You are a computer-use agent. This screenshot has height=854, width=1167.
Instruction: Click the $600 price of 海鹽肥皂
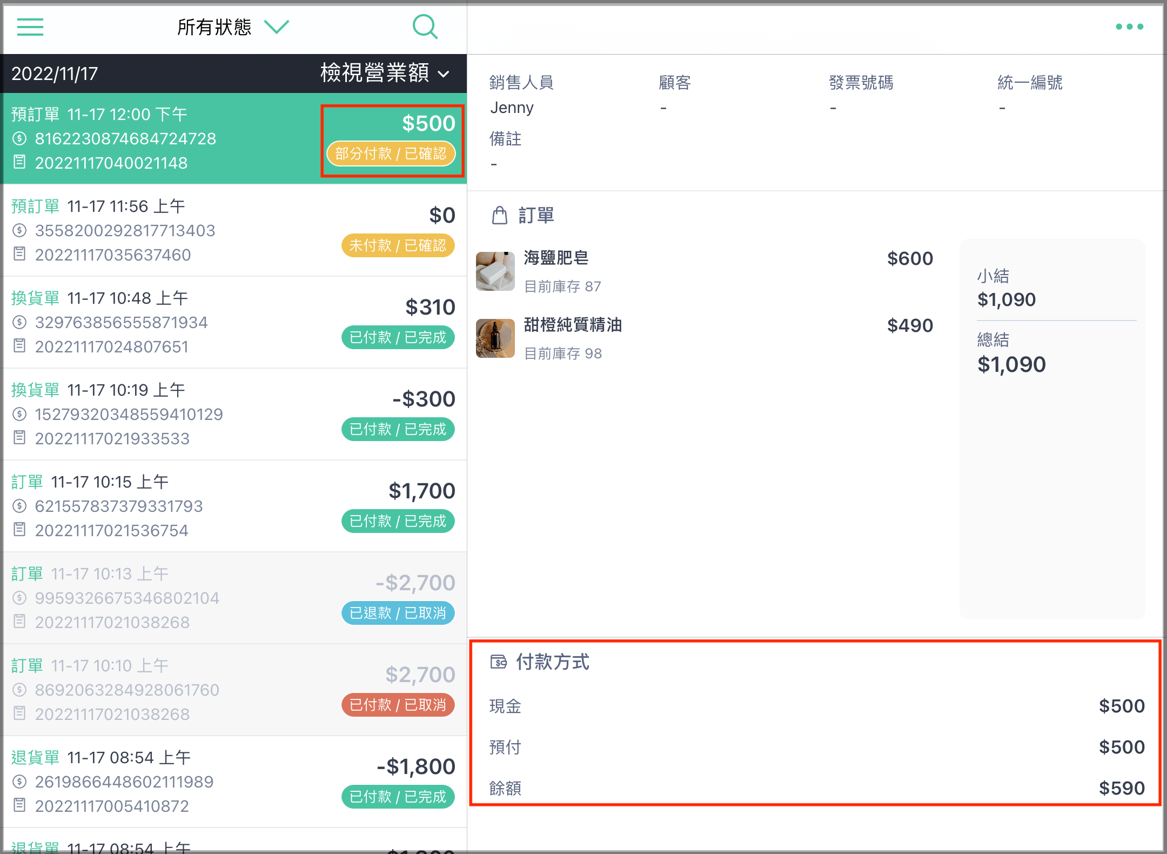pos(910,258)
